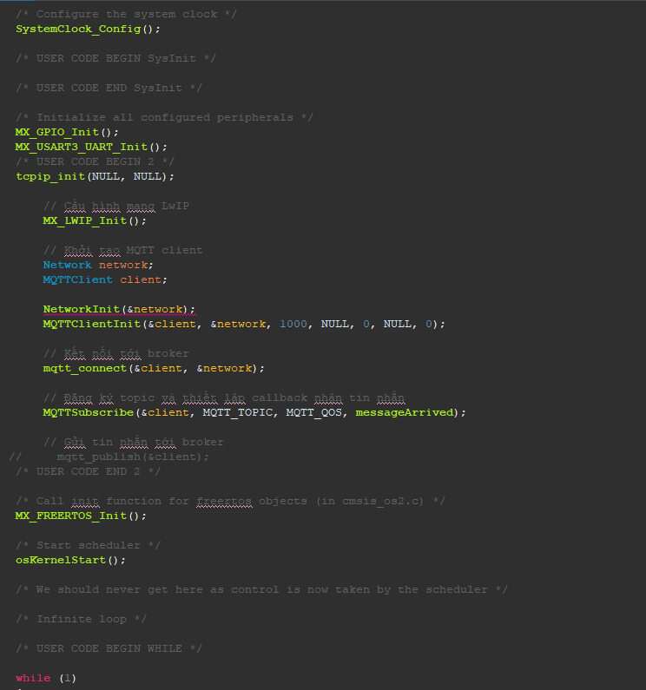
Task: Click the USER CODE END 2 comment
Action: pos(88,471)
